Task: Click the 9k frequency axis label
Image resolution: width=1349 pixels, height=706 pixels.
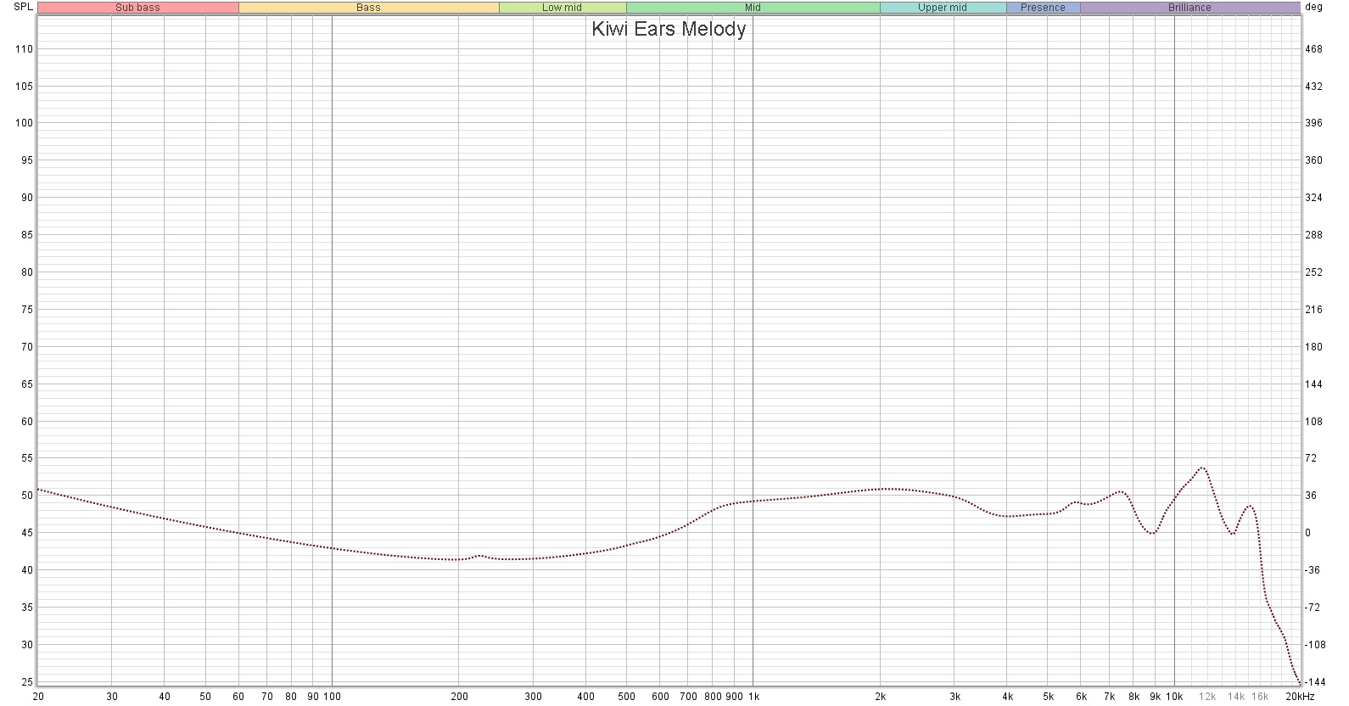Action: click(1156, 697)
